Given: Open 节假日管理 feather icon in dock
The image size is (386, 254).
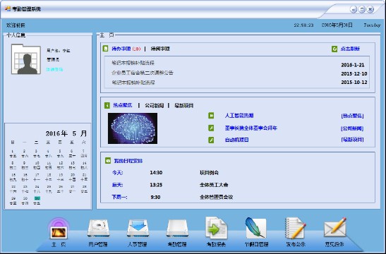Looking at the screenshot, I should tap(255, 228).
